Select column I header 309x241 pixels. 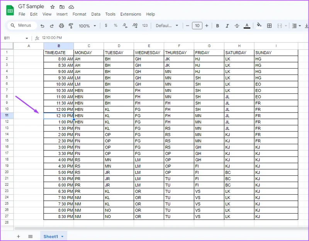tap(276, 46)
